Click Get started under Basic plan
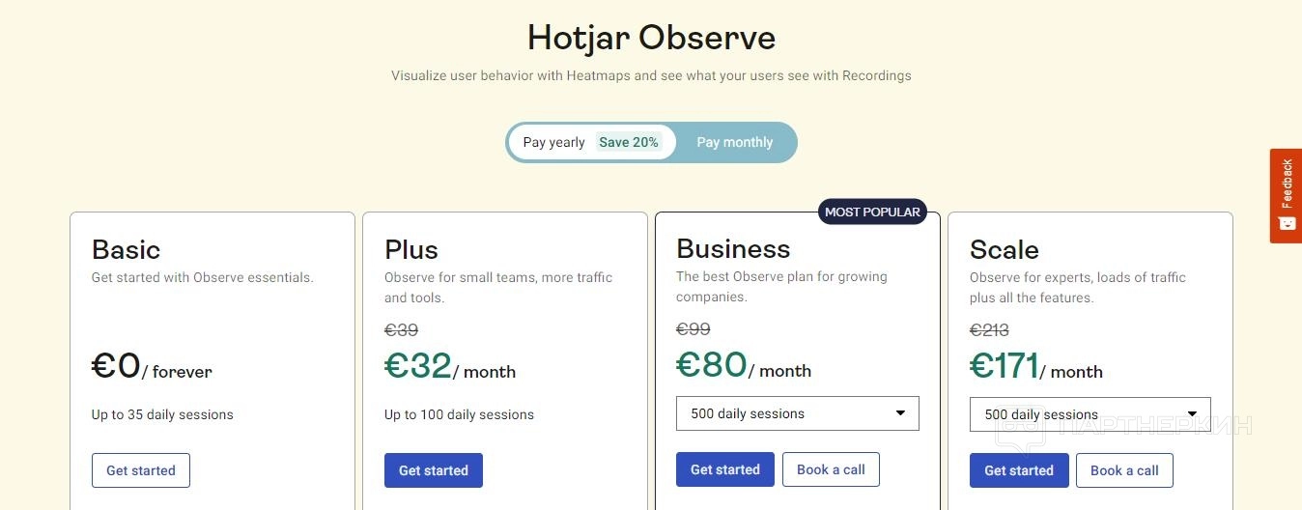Viewport: 1302px width, 510px height. pos(141,470)
